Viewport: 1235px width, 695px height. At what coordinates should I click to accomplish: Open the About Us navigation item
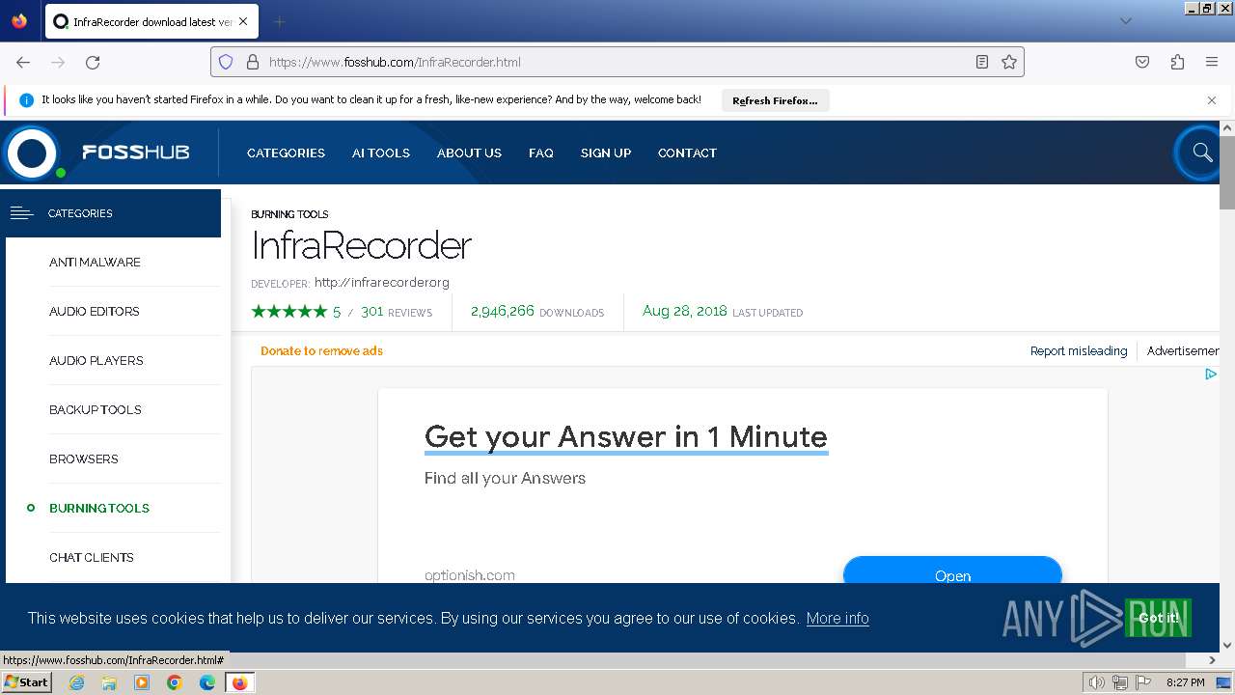(469, 153)
